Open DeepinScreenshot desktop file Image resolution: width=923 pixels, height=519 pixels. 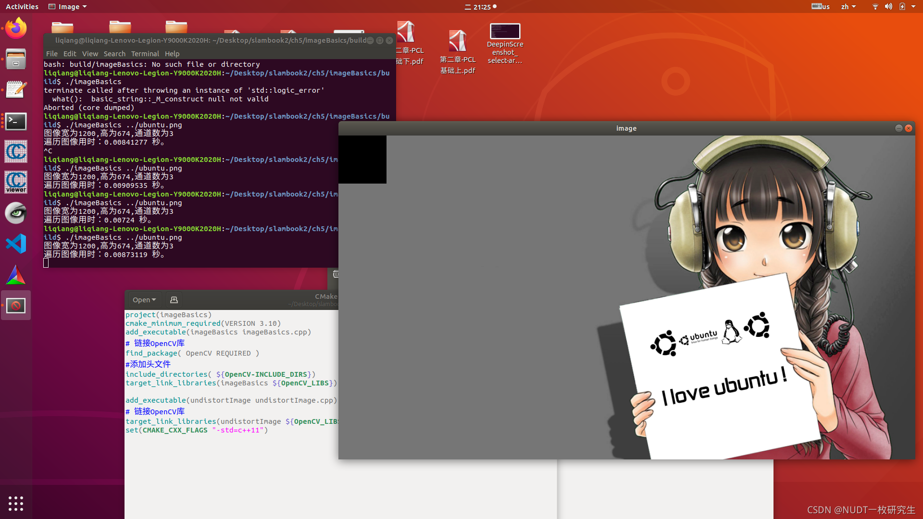(505, 43)
